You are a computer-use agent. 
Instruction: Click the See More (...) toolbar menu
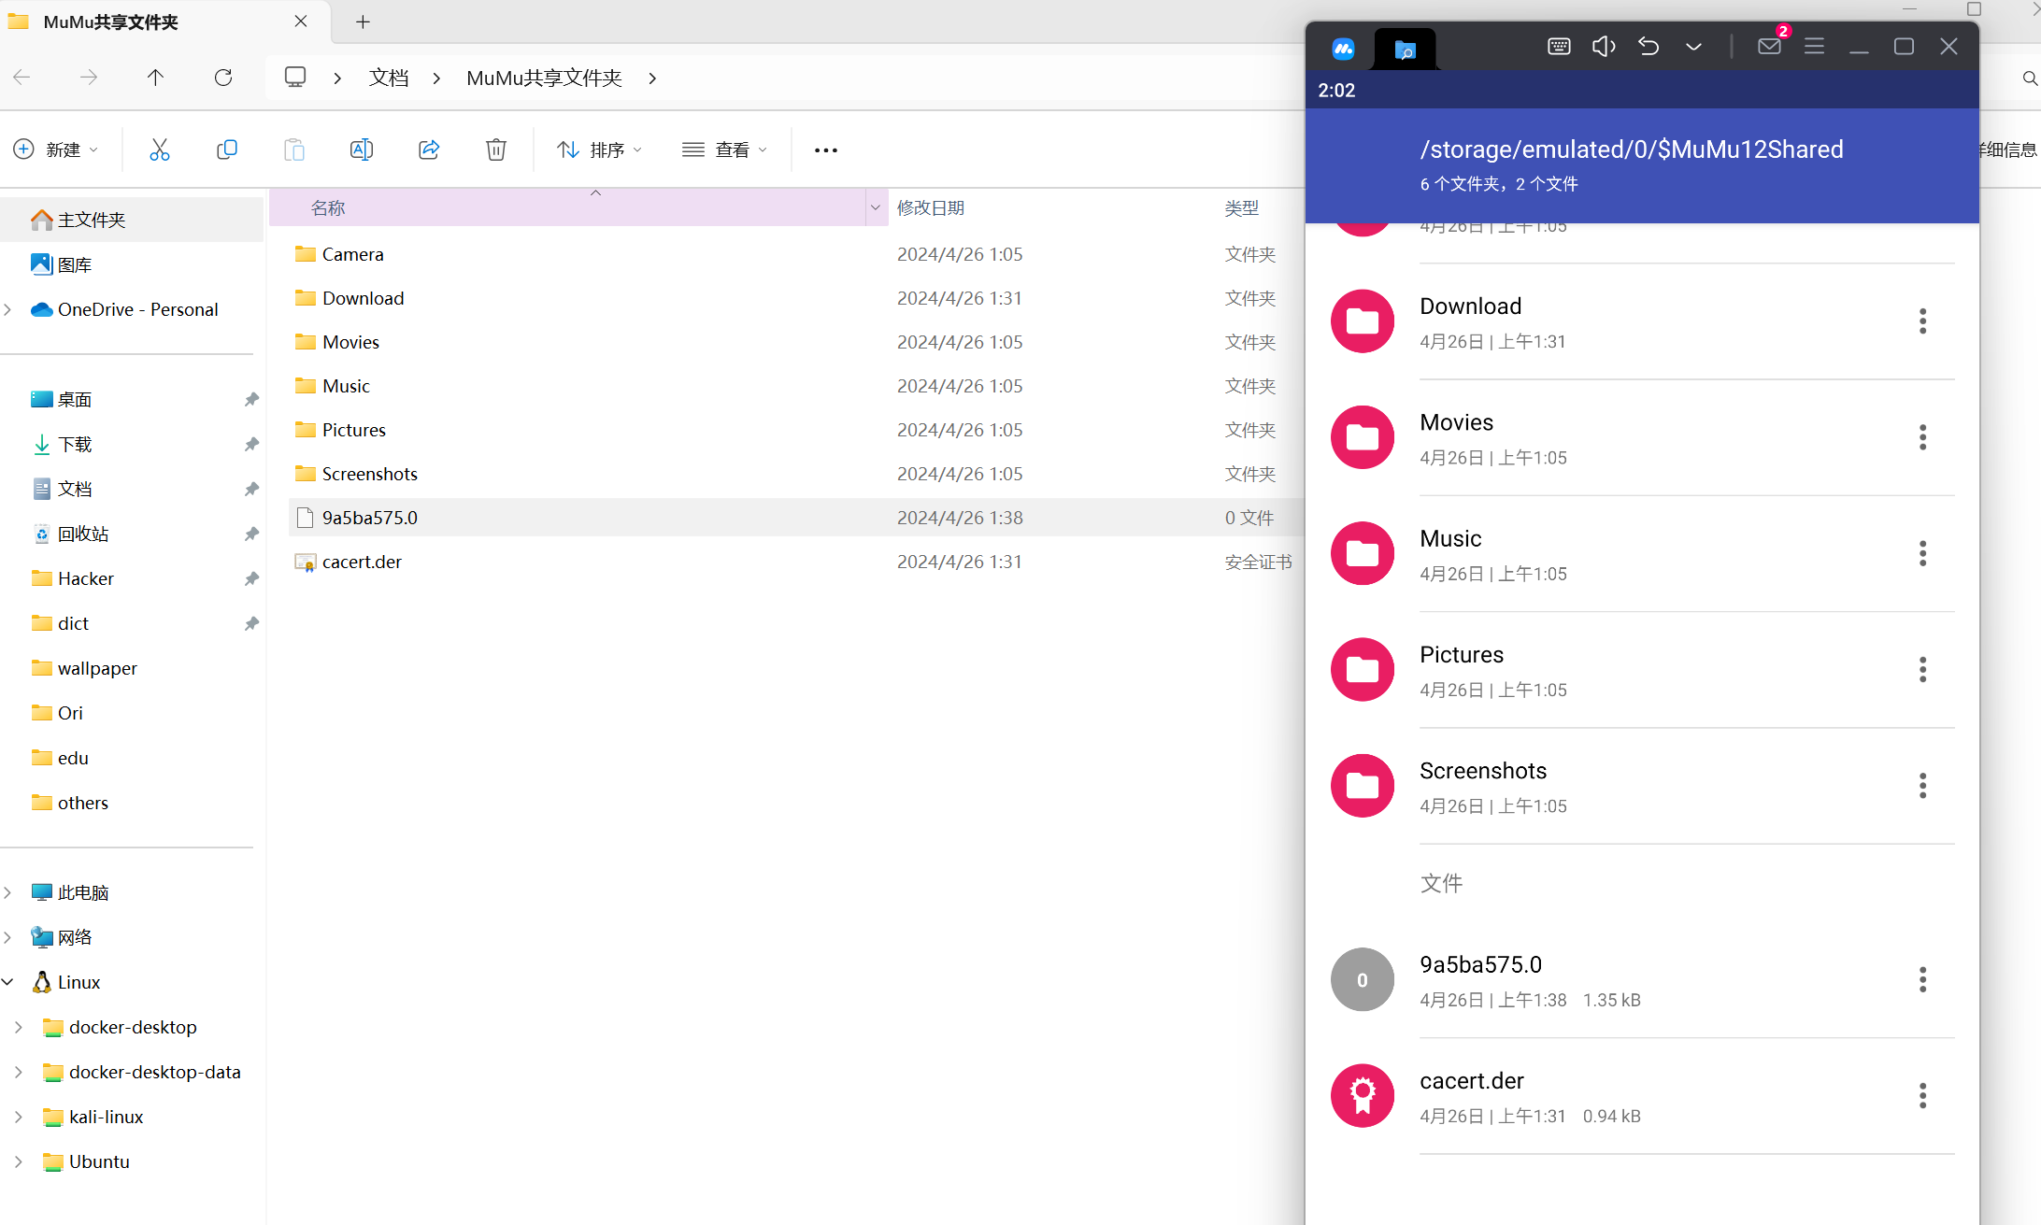pos(825,150)
